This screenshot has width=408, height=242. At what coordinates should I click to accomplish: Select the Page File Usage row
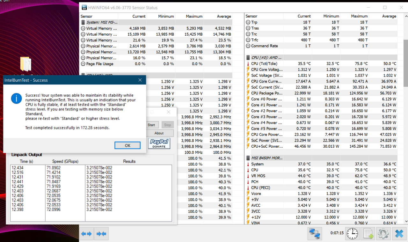[x=156, y=64]
